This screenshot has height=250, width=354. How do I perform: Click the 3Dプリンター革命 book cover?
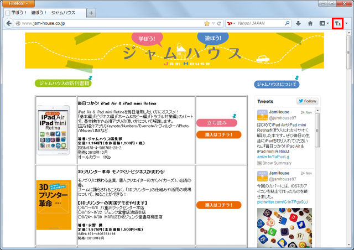(54, 205)
